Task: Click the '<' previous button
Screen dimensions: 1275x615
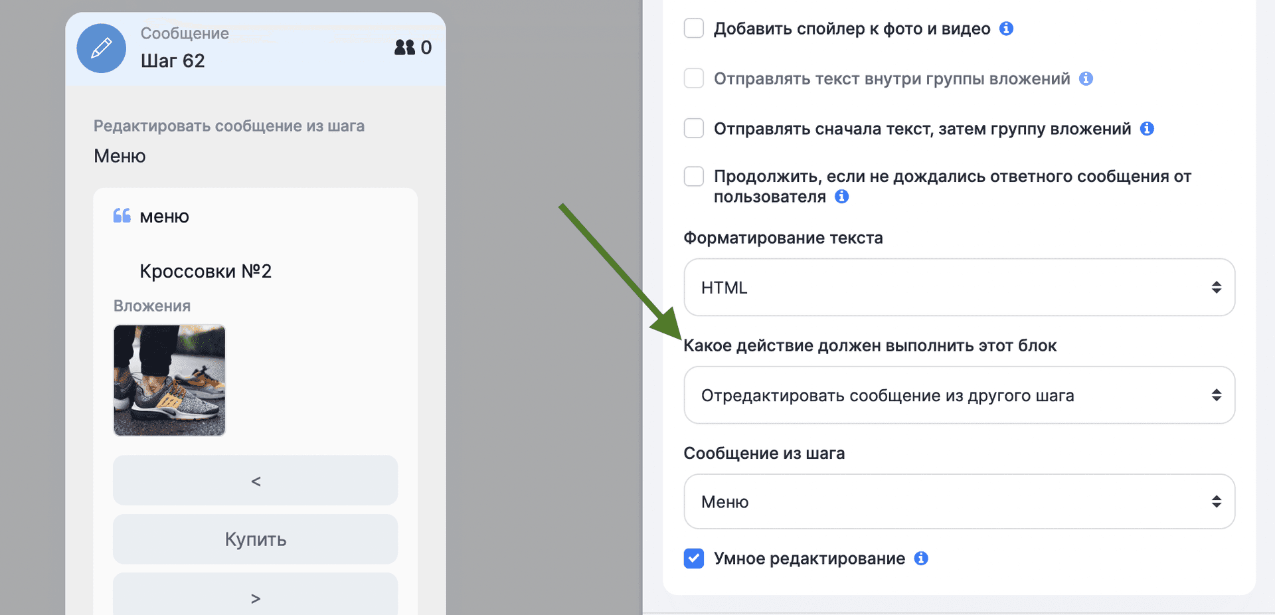Action: point(256,480)
